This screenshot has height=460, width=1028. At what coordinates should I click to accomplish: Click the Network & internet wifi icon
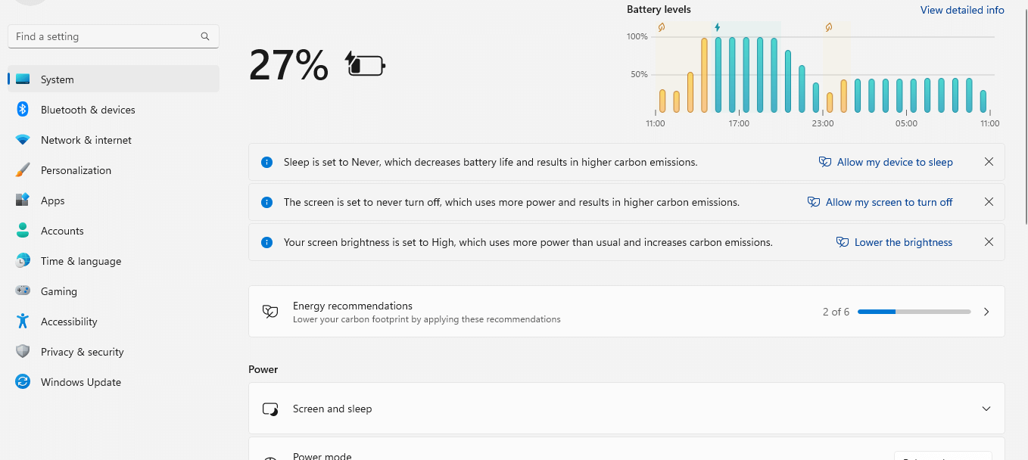[x=23, y=140]
